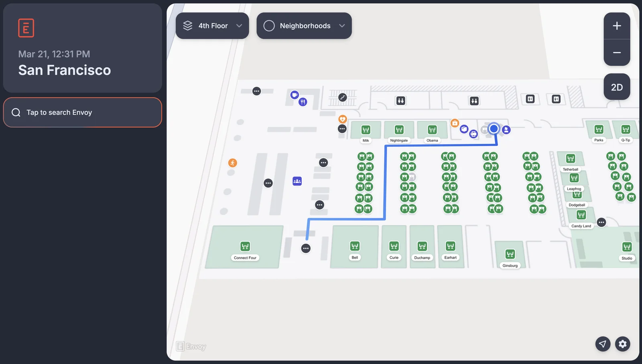Click the stairs icon on map
This screenshot has width=642, height=364.
(343, 97)
